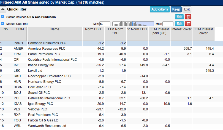
Task: Click Lekoil TTM interest cover 649.3
Action: tap(210, 71)
